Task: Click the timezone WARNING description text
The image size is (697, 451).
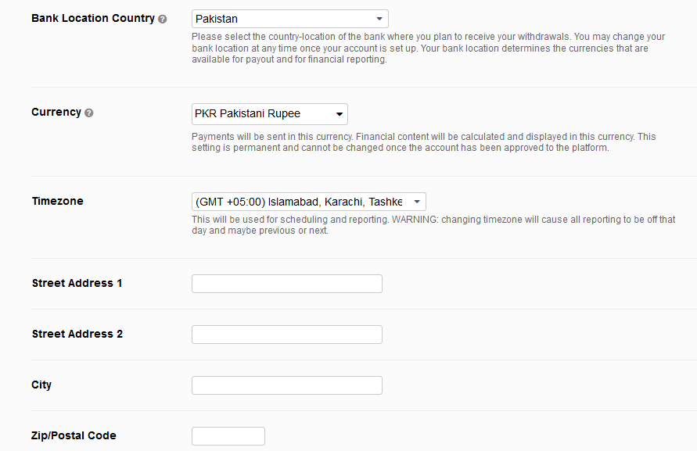Action: pos(433,225)
